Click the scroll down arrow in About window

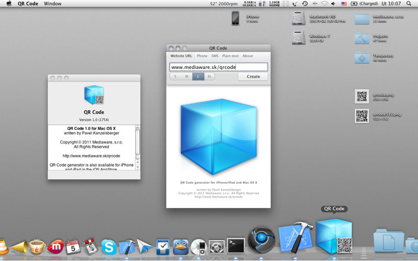(137, 167)
